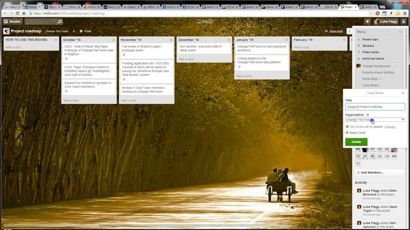
Task: Open the Power-Ups menu item
Action: [x=370, y=40]
